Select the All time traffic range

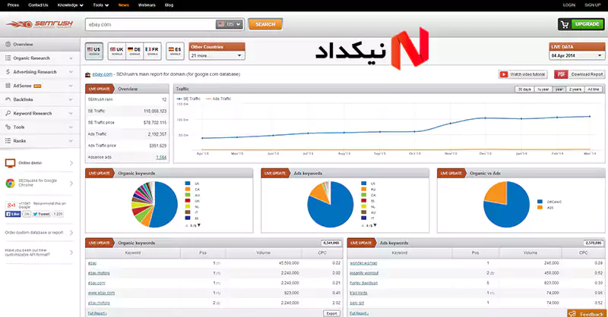(594, 89)
